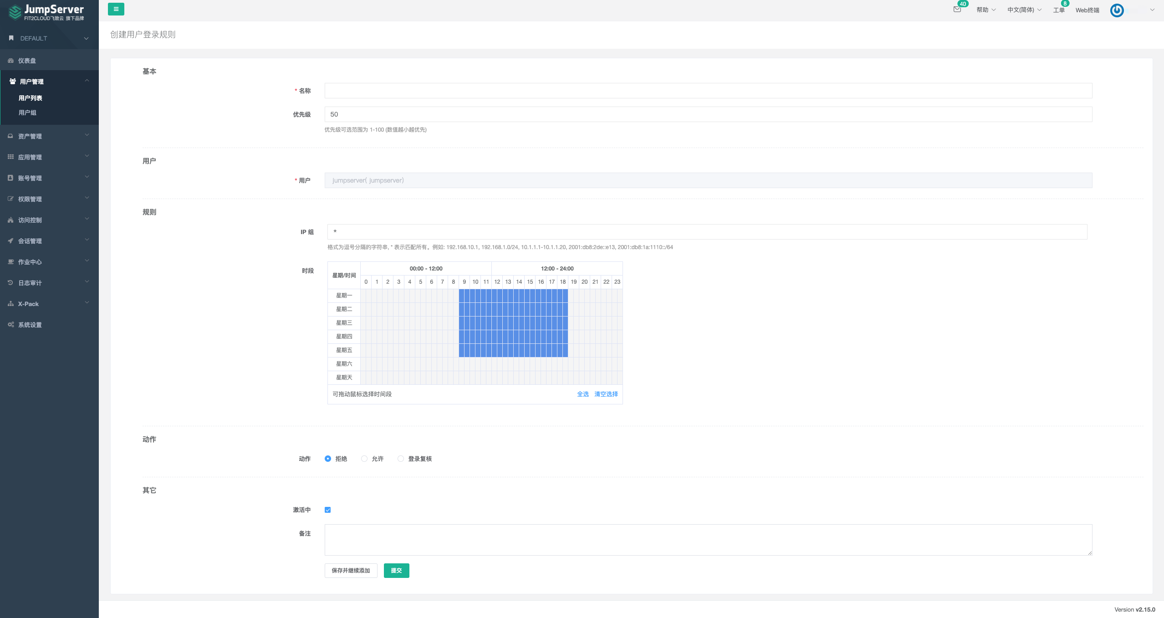
Task: Select the 登录复核 radio option
Action: click(401, 459)
